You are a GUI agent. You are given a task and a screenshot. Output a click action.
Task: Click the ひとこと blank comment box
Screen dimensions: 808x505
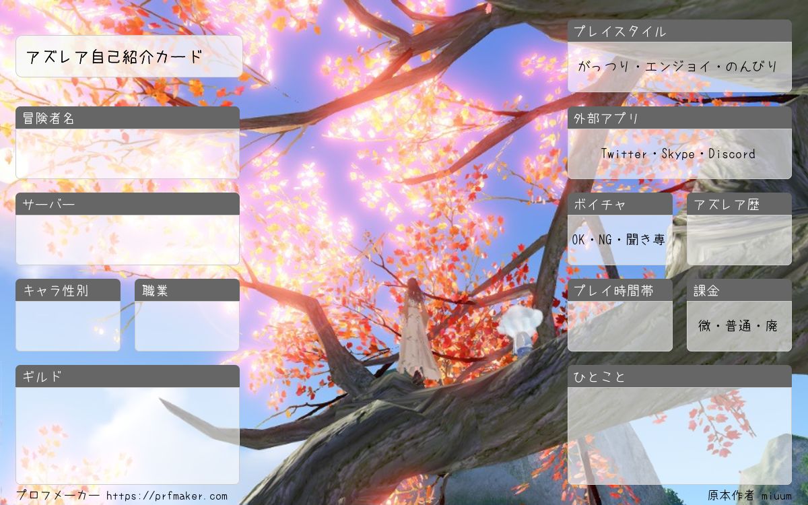tap(679, 436)
